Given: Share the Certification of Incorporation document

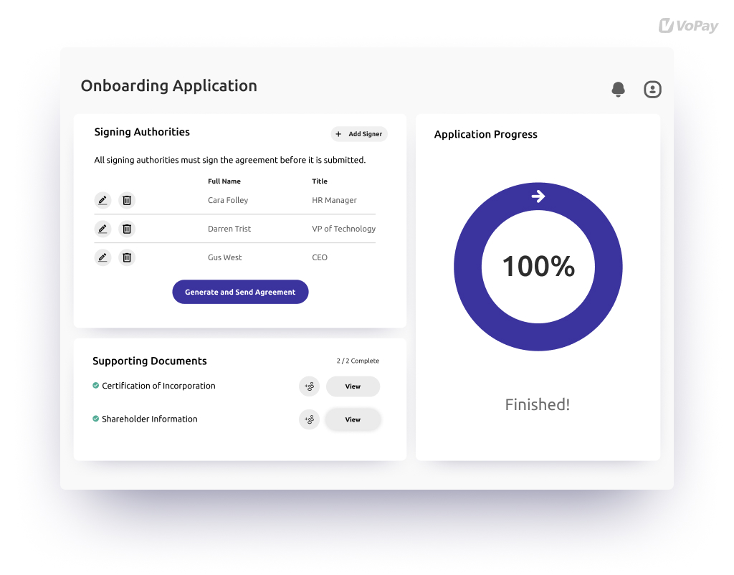Looking at the screenshot, I should [309, 386].
